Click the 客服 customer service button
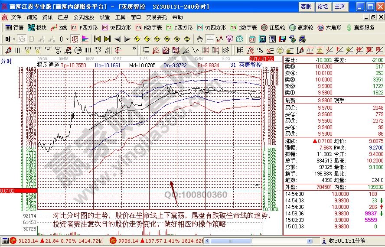385x247 pixels. 306,6
